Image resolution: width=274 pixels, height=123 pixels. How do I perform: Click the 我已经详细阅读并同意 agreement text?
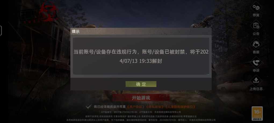tap(110, 107)
